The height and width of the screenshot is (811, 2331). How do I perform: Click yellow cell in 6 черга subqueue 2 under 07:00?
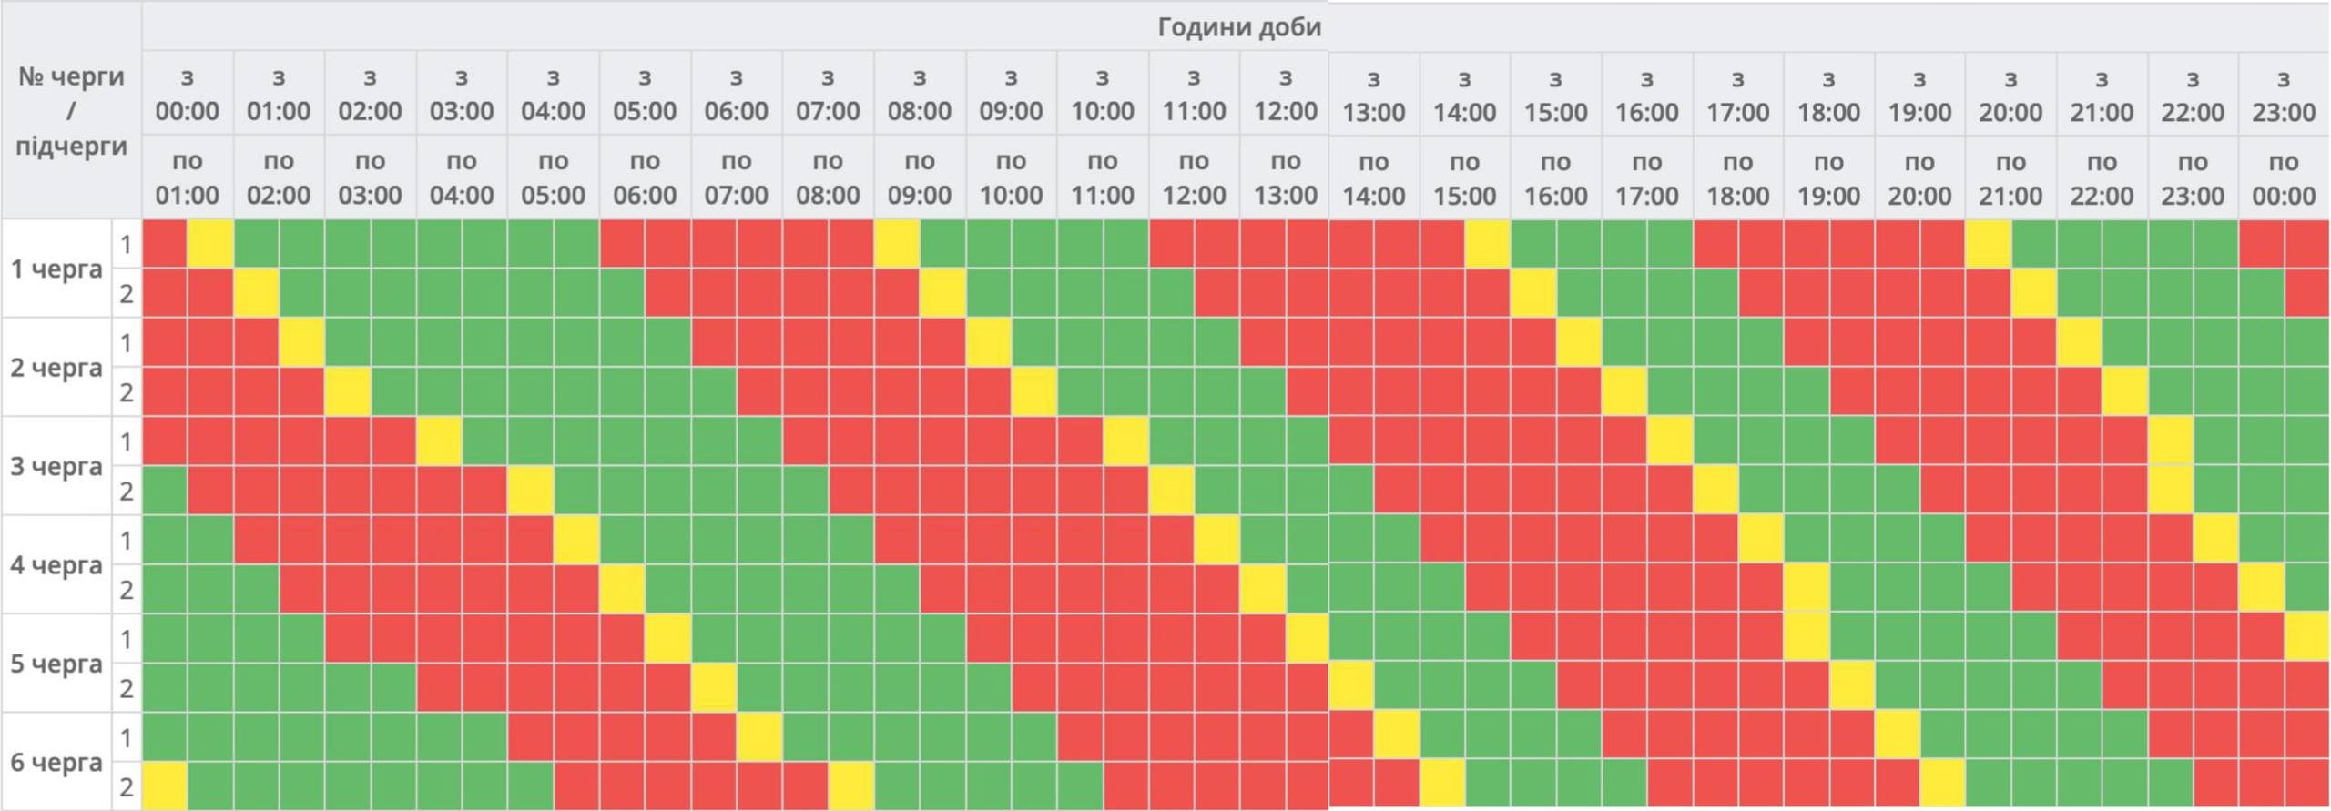point(851,786)
